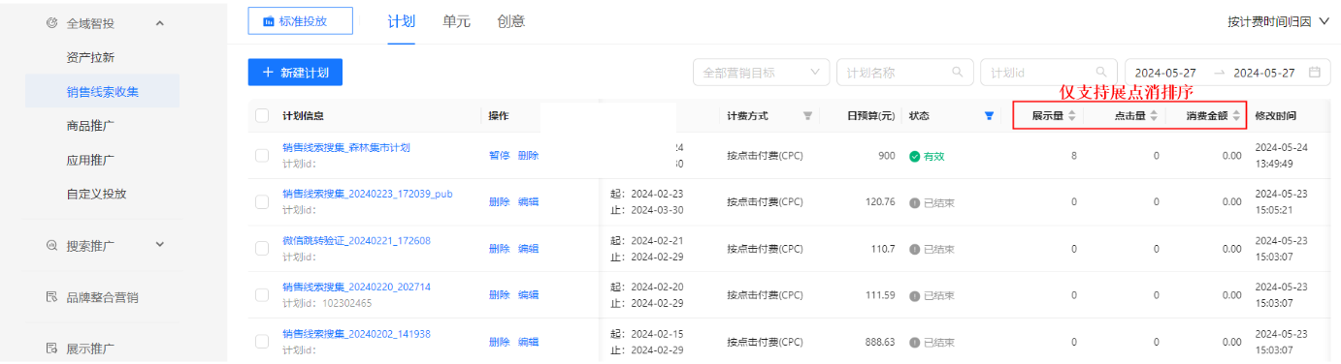
Task: Click the 搜索推广 sidebar icon
Action: pyautogui.click(x=51, y=245)
